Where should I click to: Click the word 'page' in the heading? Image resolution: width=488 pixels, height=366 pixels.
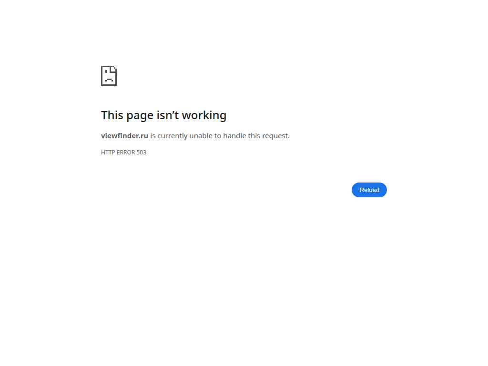(x=140, y=116)
